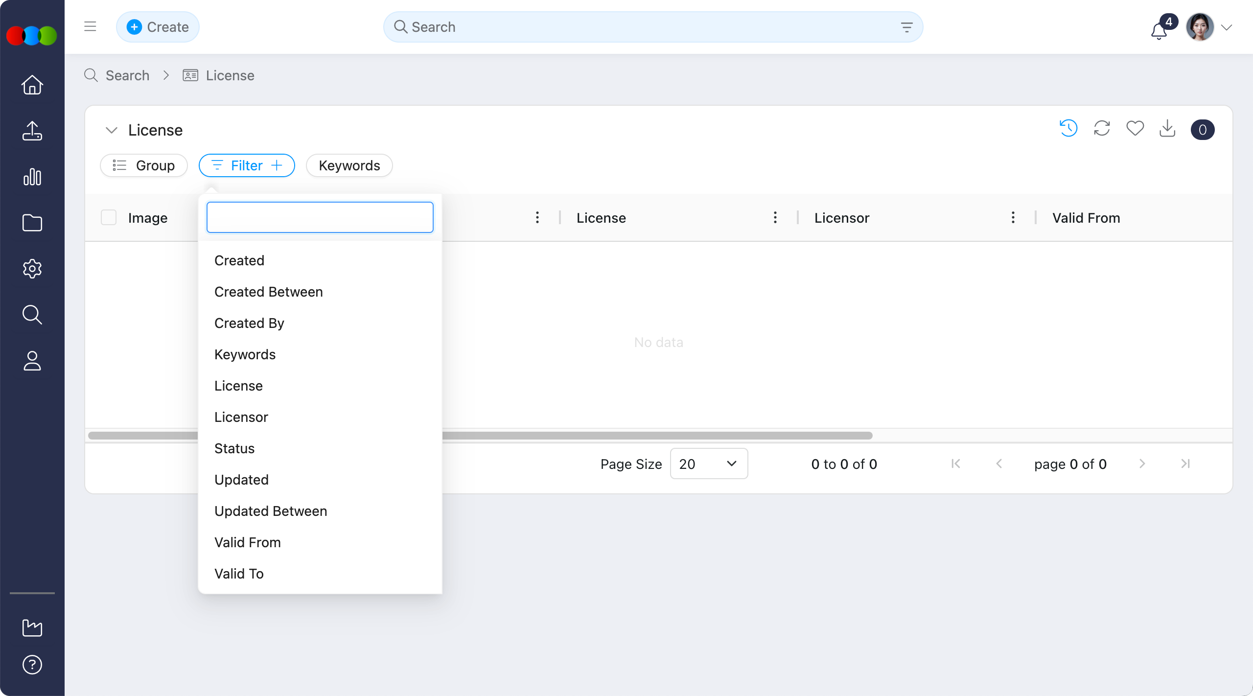Open License column options menu
1253x696 pixels.
(775, 217)
